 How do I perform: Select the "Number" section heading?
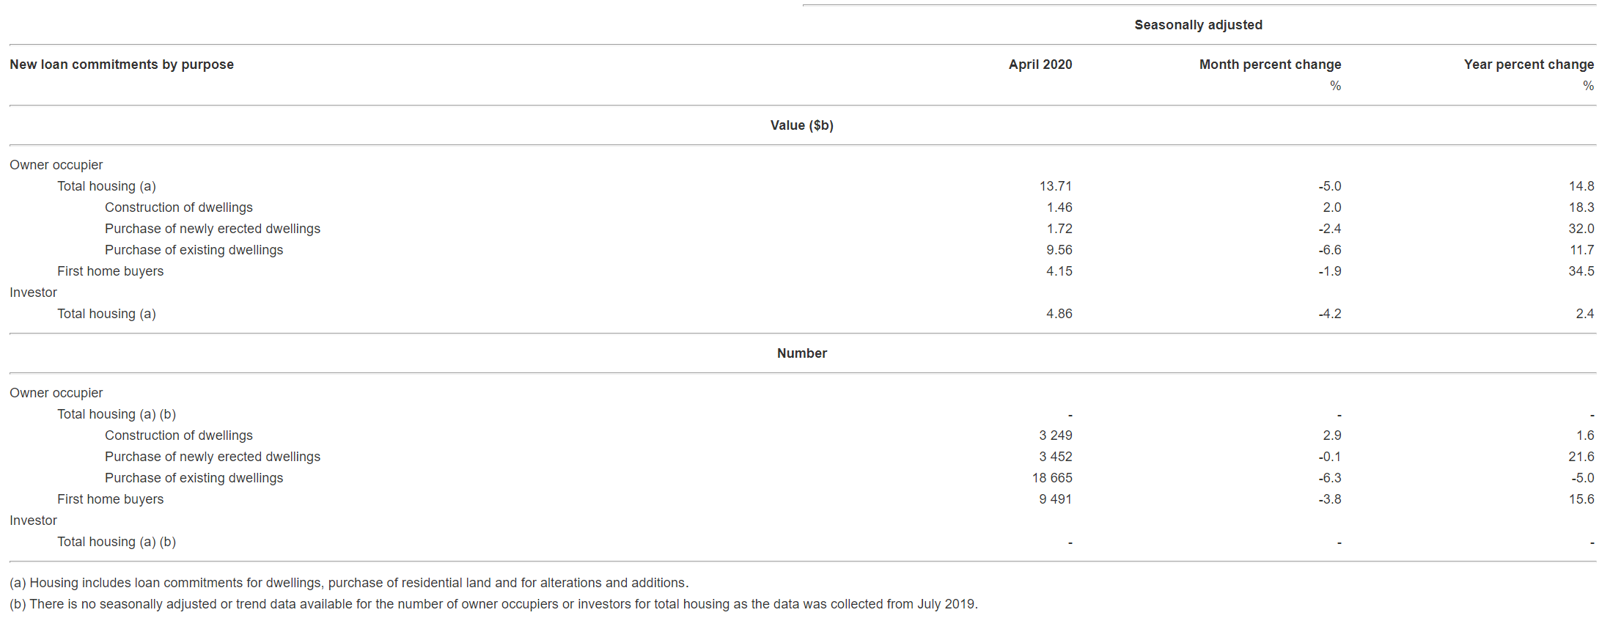[x=801, y=353]
